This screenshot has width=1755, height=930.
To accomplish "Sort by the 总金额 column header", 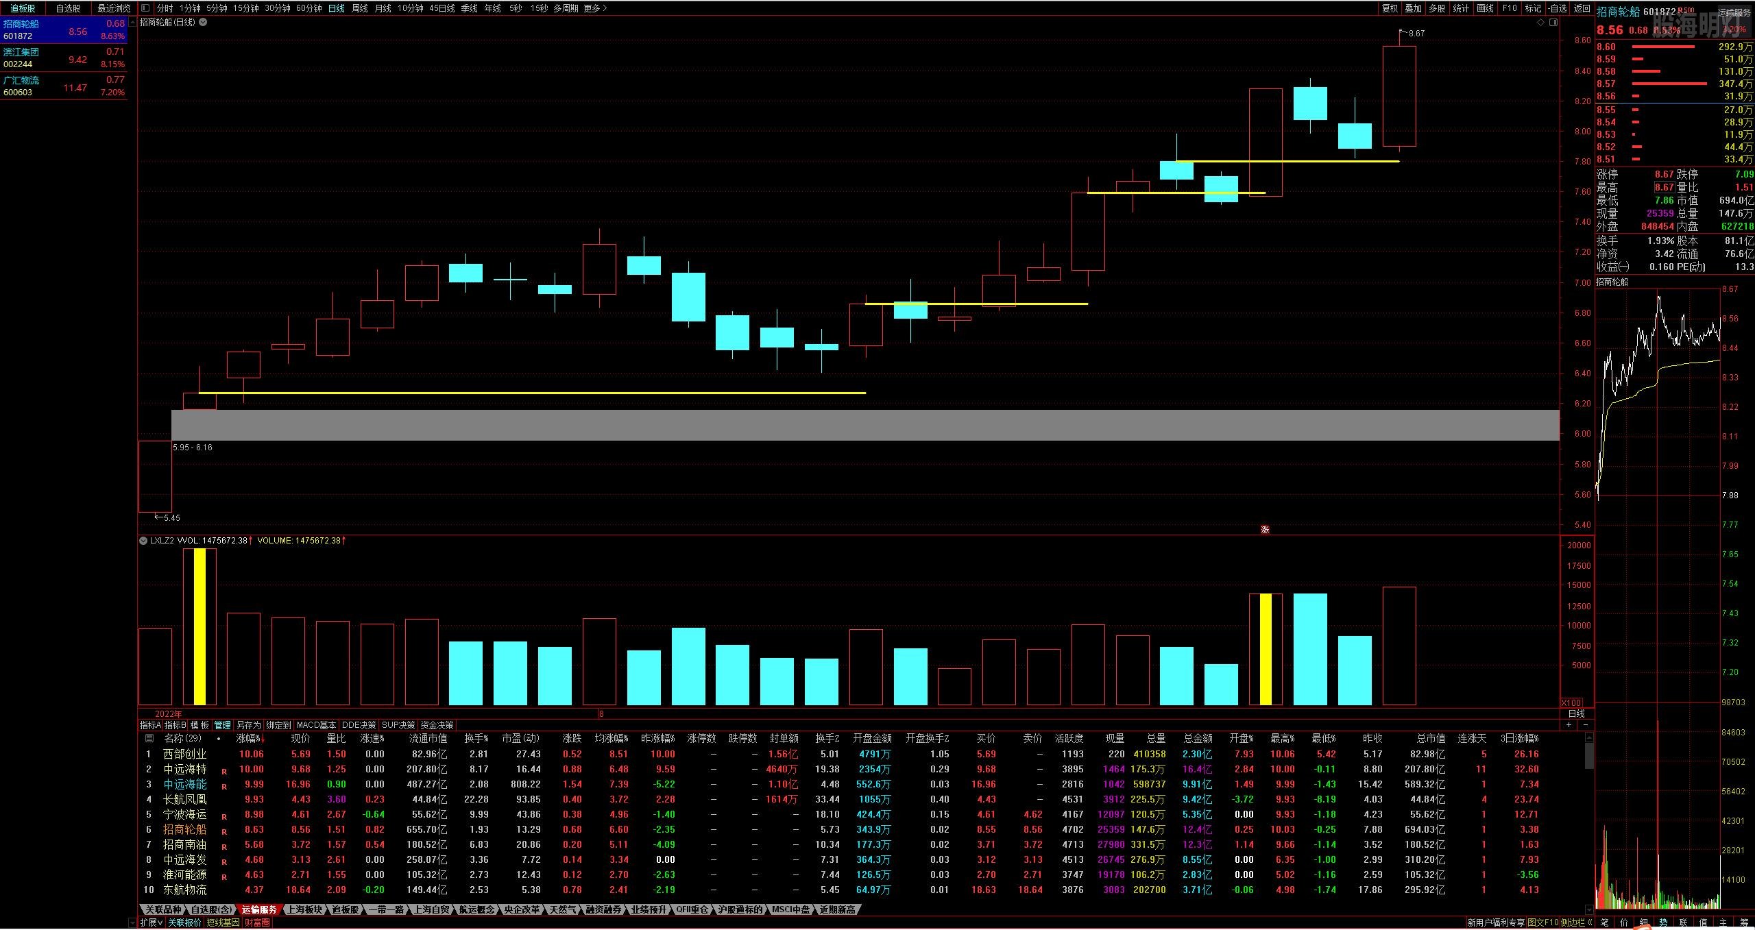I will click(1198, 739).
